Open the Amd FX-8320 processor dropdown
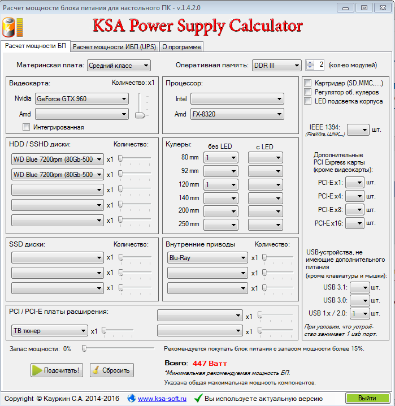This screenshot has width=395, height=406. (x=237, y=114)
